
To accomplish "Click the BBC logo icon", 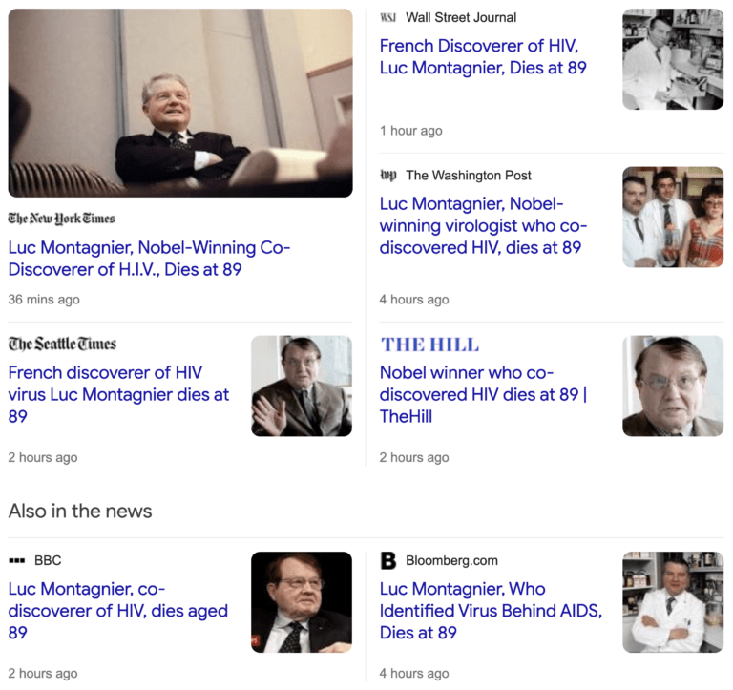I will tap(17, 560).
